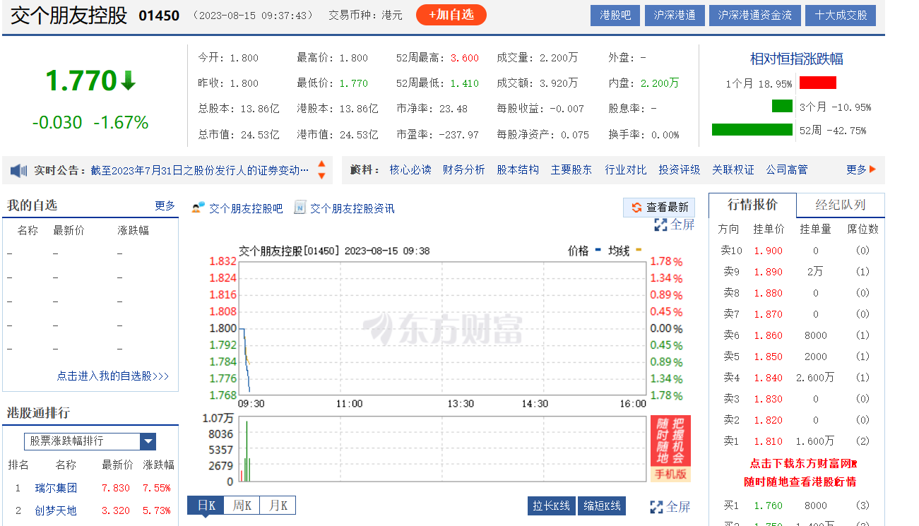Click 点击进入我的自选股 link
Screen dimensions: 919x526
pos(113,376)
